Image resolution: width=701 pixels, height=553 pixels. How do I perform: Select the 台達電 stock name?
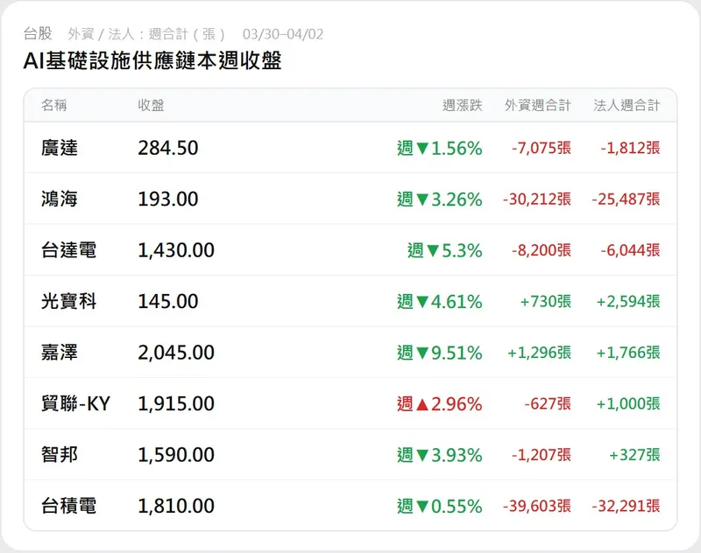tap(68, 250)
